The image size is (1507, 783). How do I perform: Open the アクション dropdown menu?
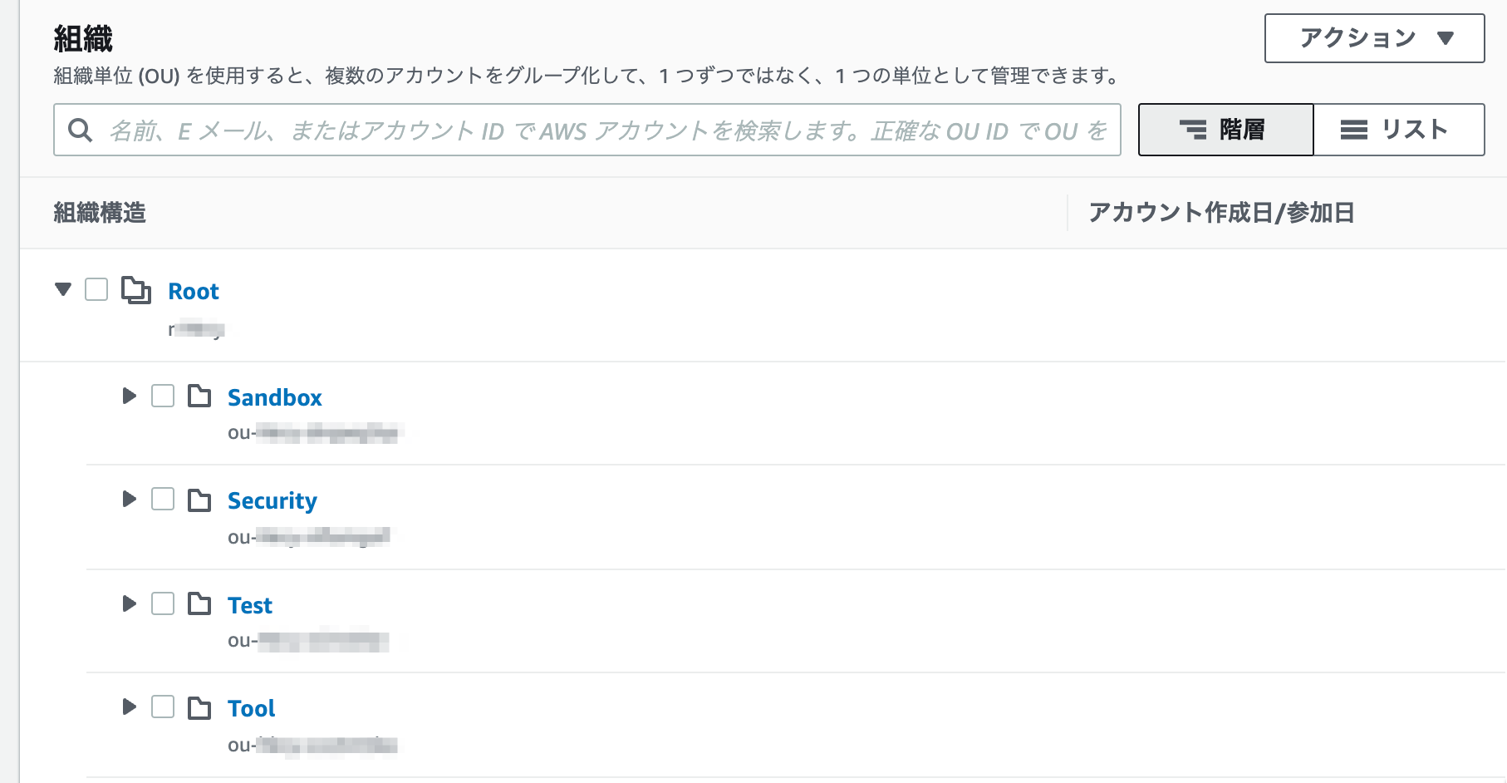click(x=1374, y=38)
